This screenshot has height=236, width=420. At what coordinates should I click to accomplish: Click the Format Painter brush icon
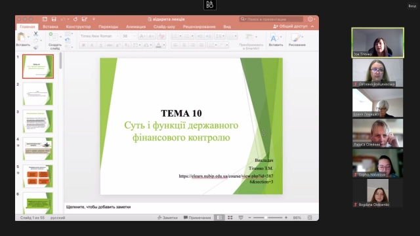[35, 47]
